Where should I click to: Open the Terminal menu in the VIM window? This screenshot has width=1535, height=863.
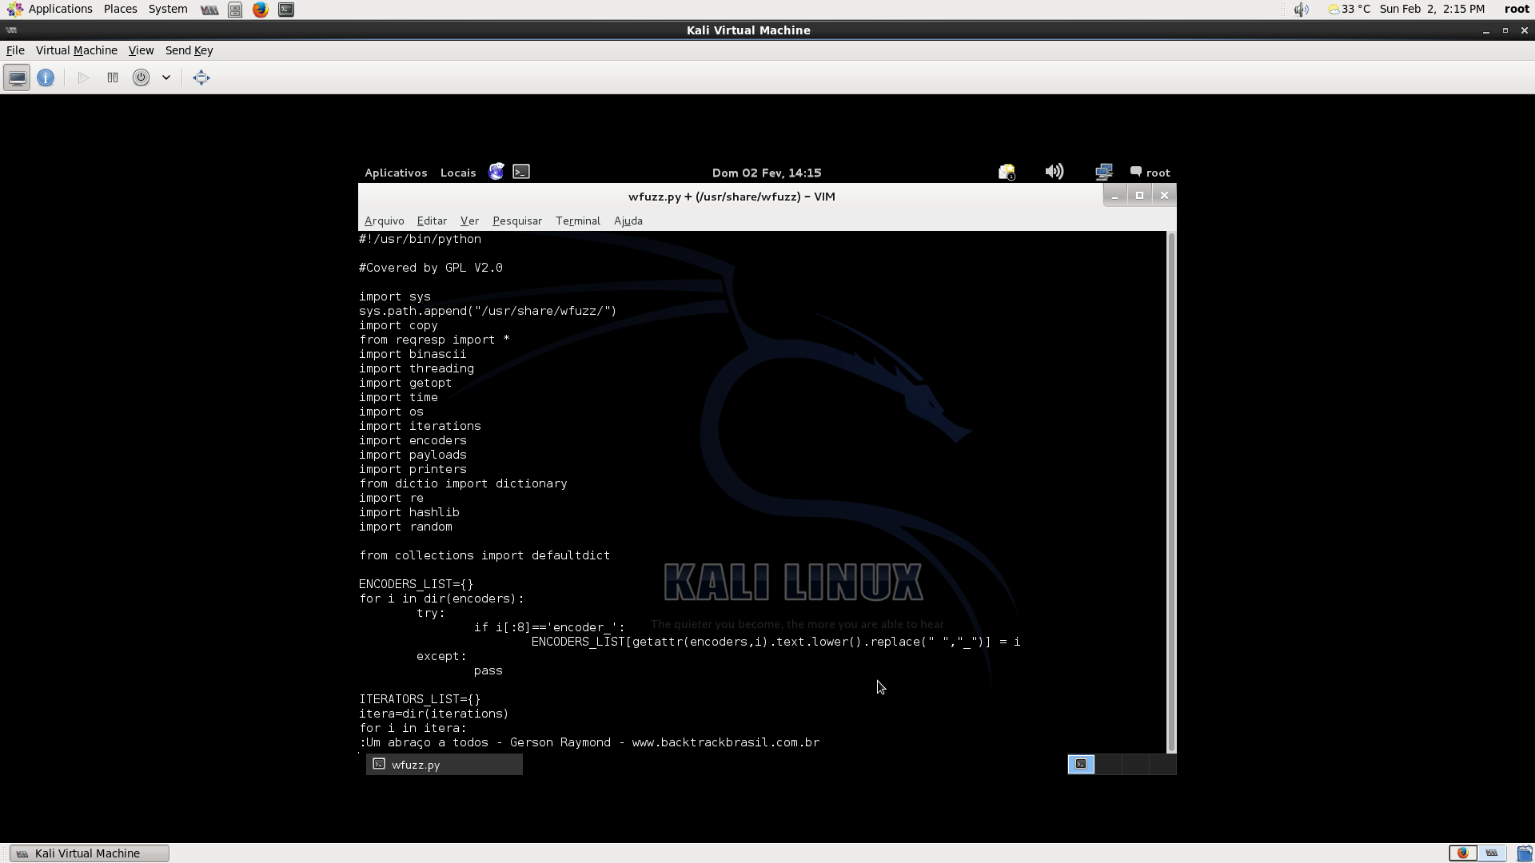[578, 221]
